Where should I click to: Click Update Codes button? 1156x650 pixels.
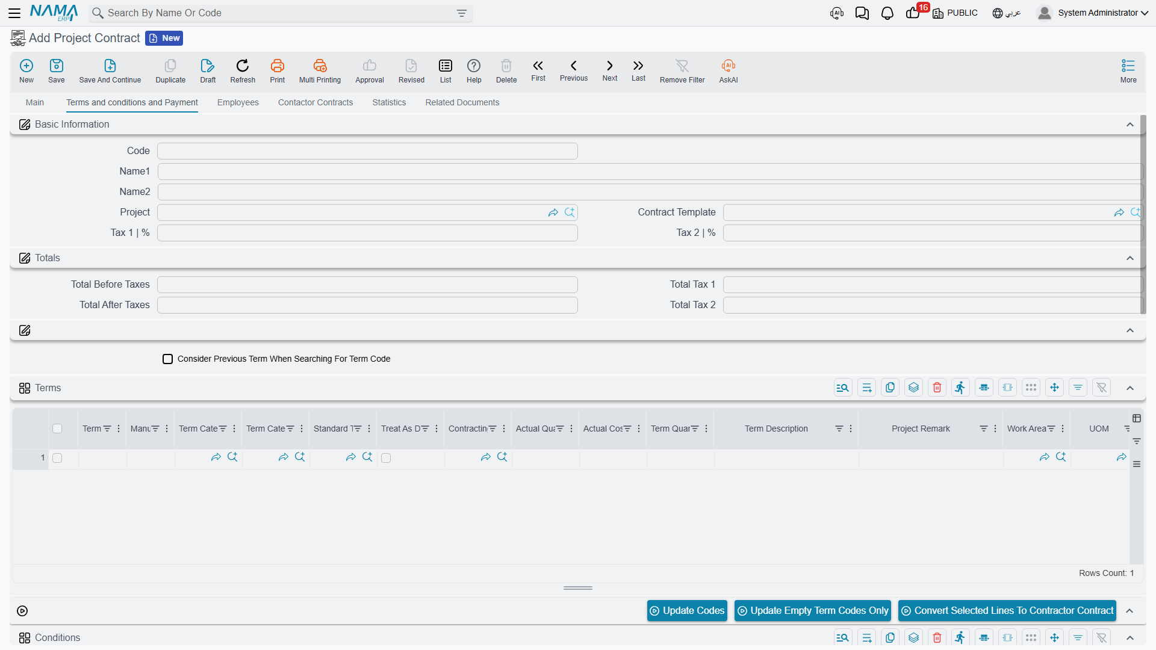[687, 610]
